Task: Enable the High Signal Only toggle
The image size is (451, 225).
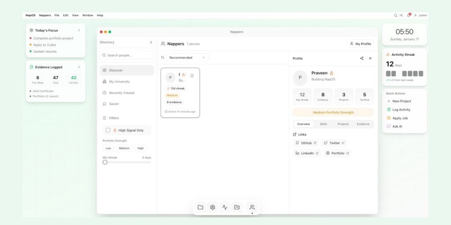Action: pyautogui.click(x=108, y=130)
